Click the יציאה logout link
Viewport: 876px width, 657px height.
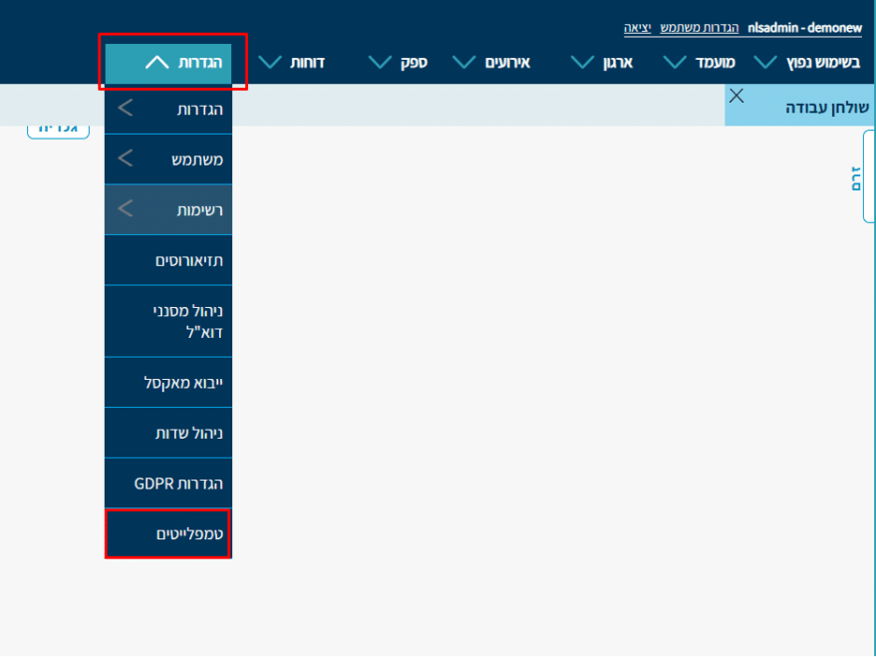coord(638,28)
